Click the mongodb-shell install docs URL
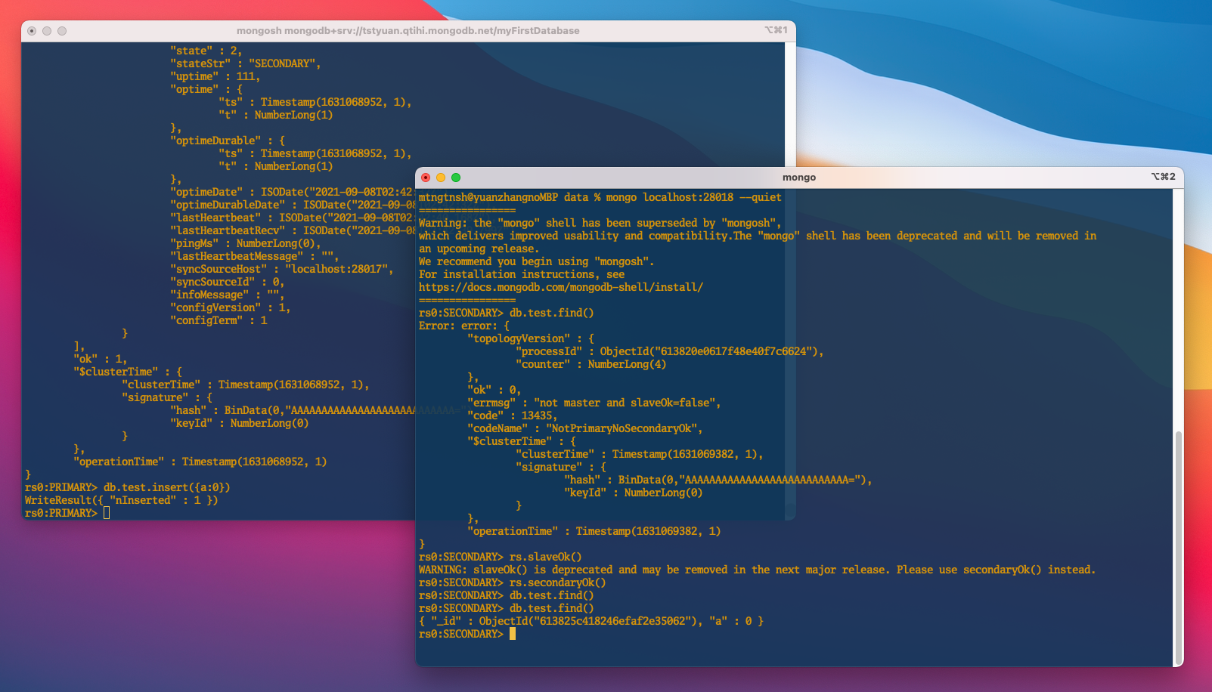The height and width of the screenshot is (692, 1212). [x=561, y=287]
